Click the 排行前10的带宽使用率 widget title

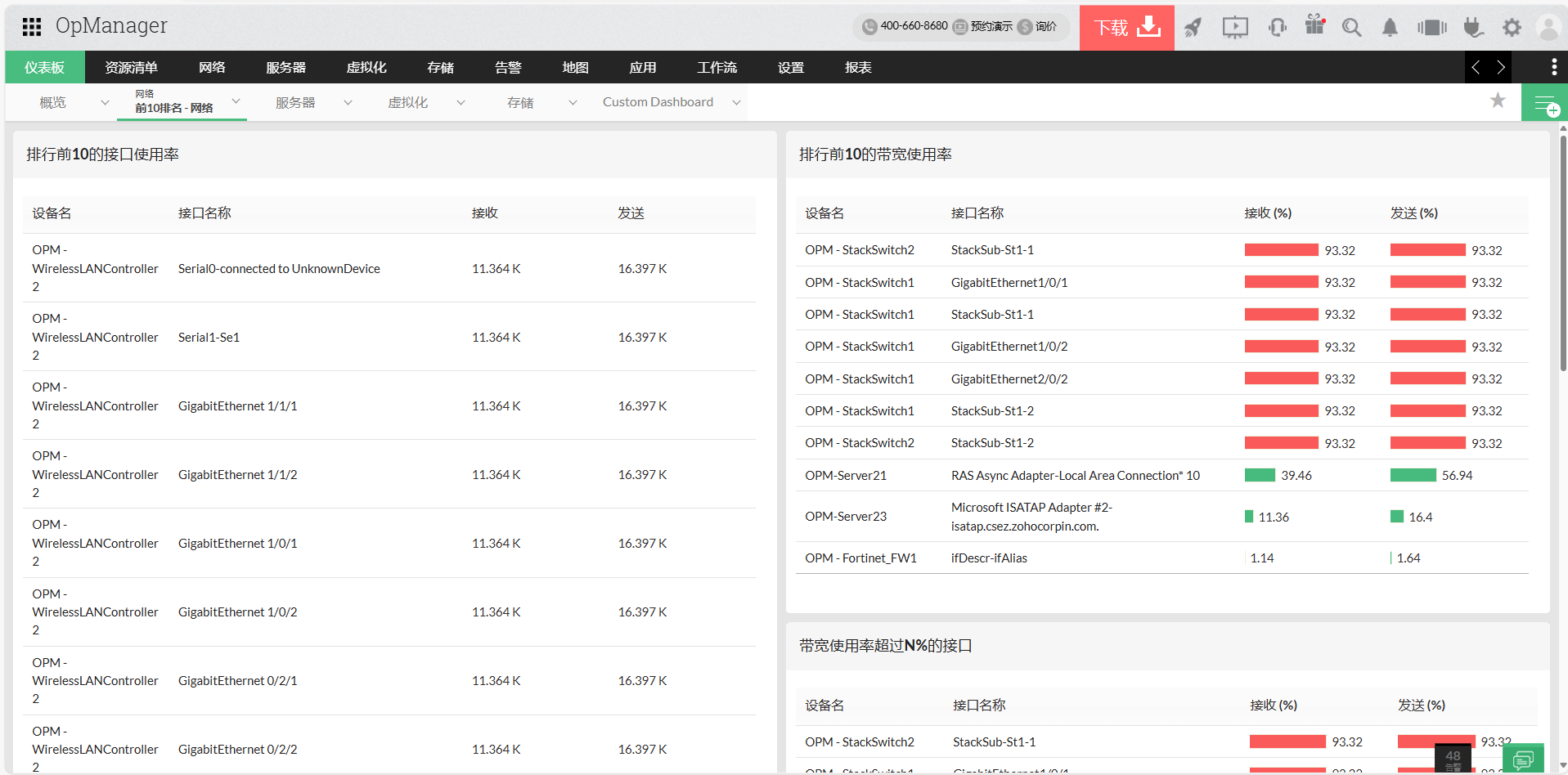(875, 155)
